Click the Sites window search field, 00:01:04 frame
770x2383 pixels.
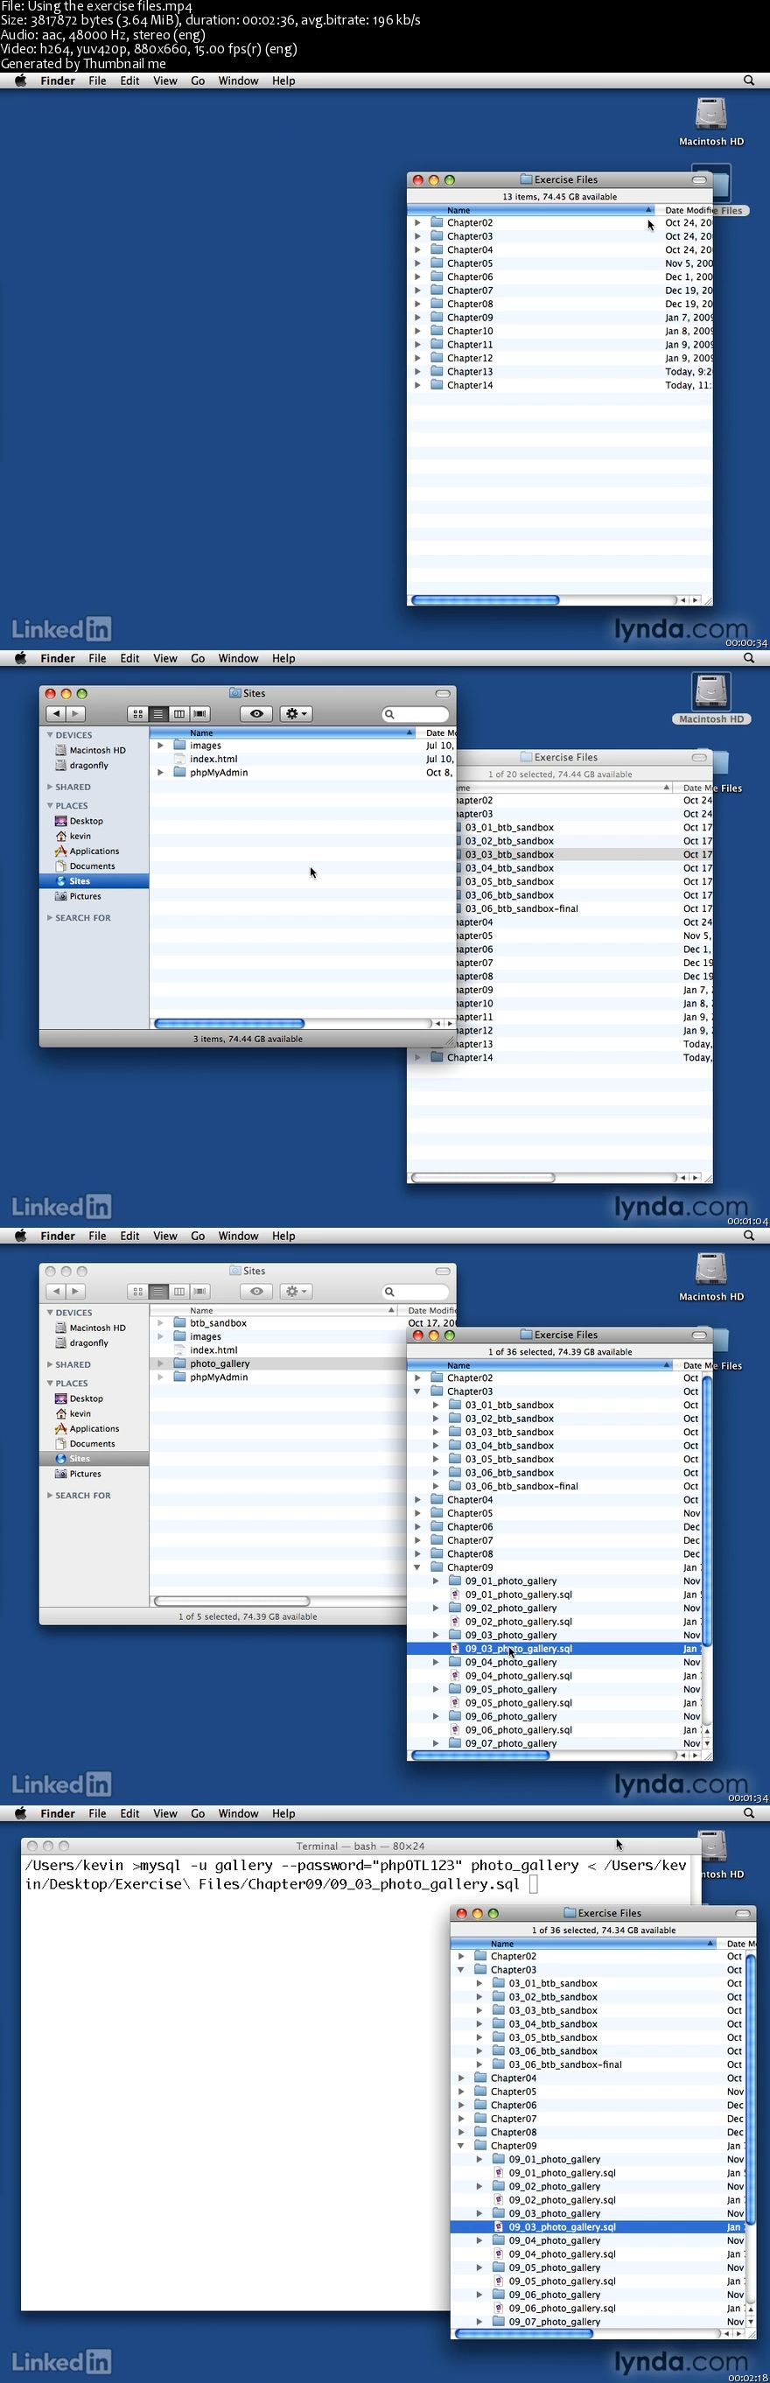pos(416,713)
